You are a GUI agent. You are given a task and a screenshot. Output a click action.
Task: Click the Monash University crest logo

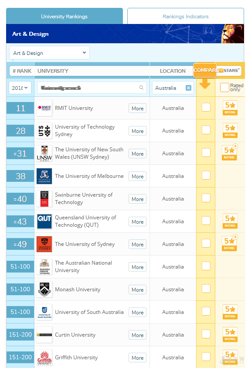click(44, 290)
